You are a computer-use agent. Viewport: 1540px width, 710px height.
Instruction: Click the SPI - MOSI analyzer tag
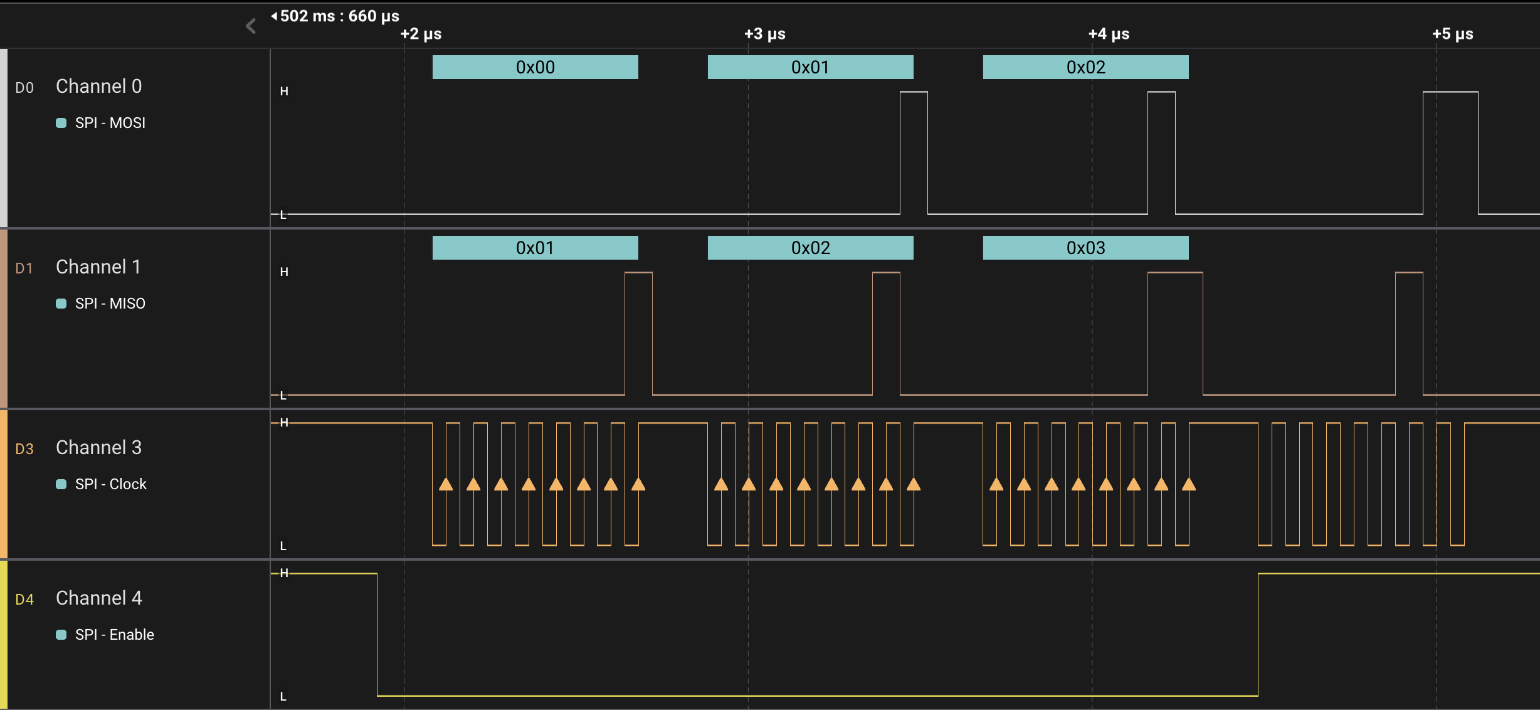click(x=110, y=123)
